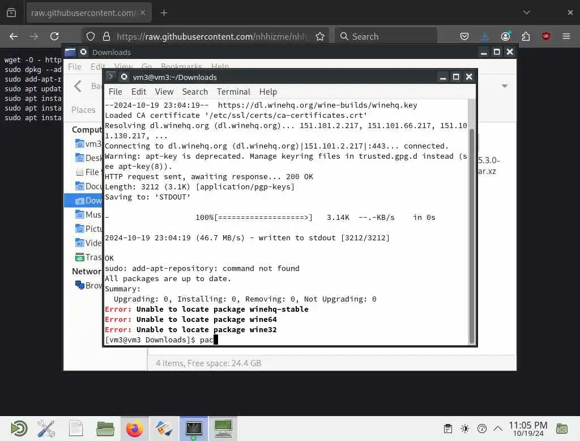580x441 pixels.
Task: Click the Firefox address bar URL
Action: click(x=211, y=36)
